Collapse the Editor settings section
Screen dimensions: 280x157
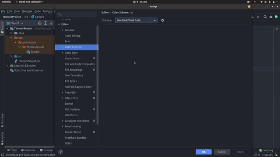click(x=59, y=24)
